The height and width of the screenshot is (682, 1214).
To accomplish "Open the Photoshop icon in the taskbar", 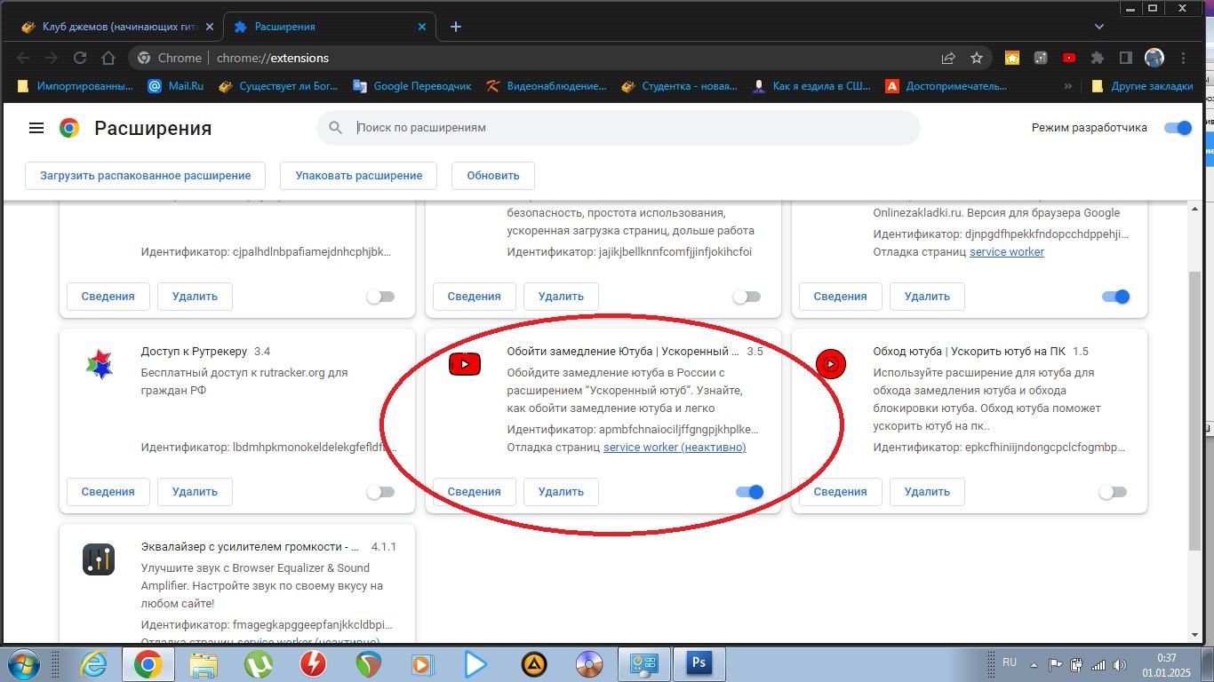I will [x=699, y=663].
